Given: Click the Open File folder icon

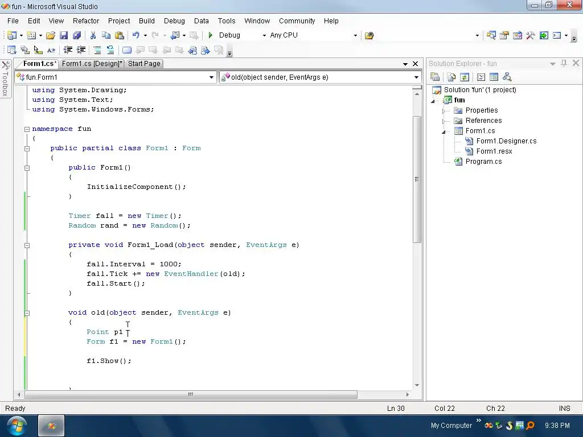Looking at the screenshot, I should 51,35.
